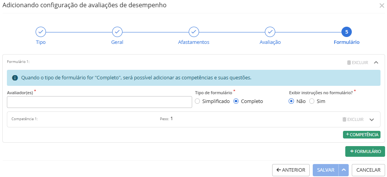387x177 pixels.
Task: Click the Afastamentos step checkmark circle
Action: click(x=194, y=32)
